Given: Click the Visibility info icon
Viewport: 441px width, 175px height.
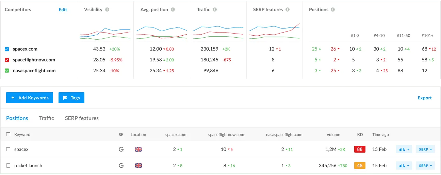Looking at the screenshot, I should [107, 9].
